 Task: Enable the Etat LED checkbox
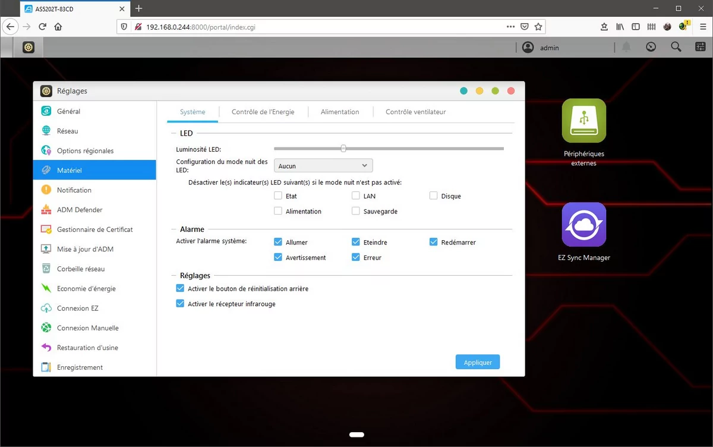pyautogui.click(x=278, y=196)
